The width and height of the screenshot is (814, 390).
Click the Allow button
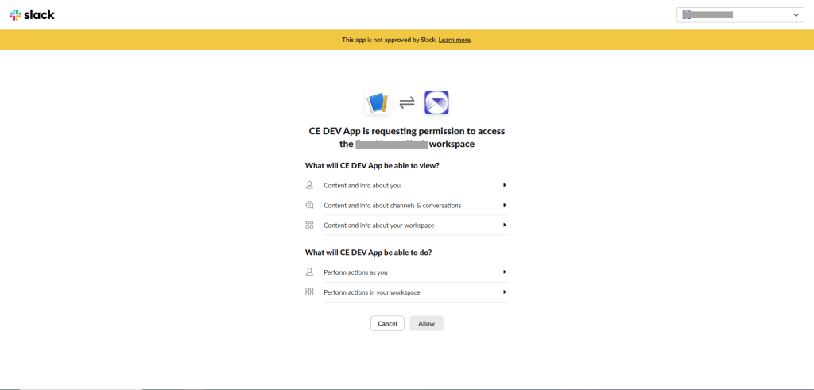426,323
